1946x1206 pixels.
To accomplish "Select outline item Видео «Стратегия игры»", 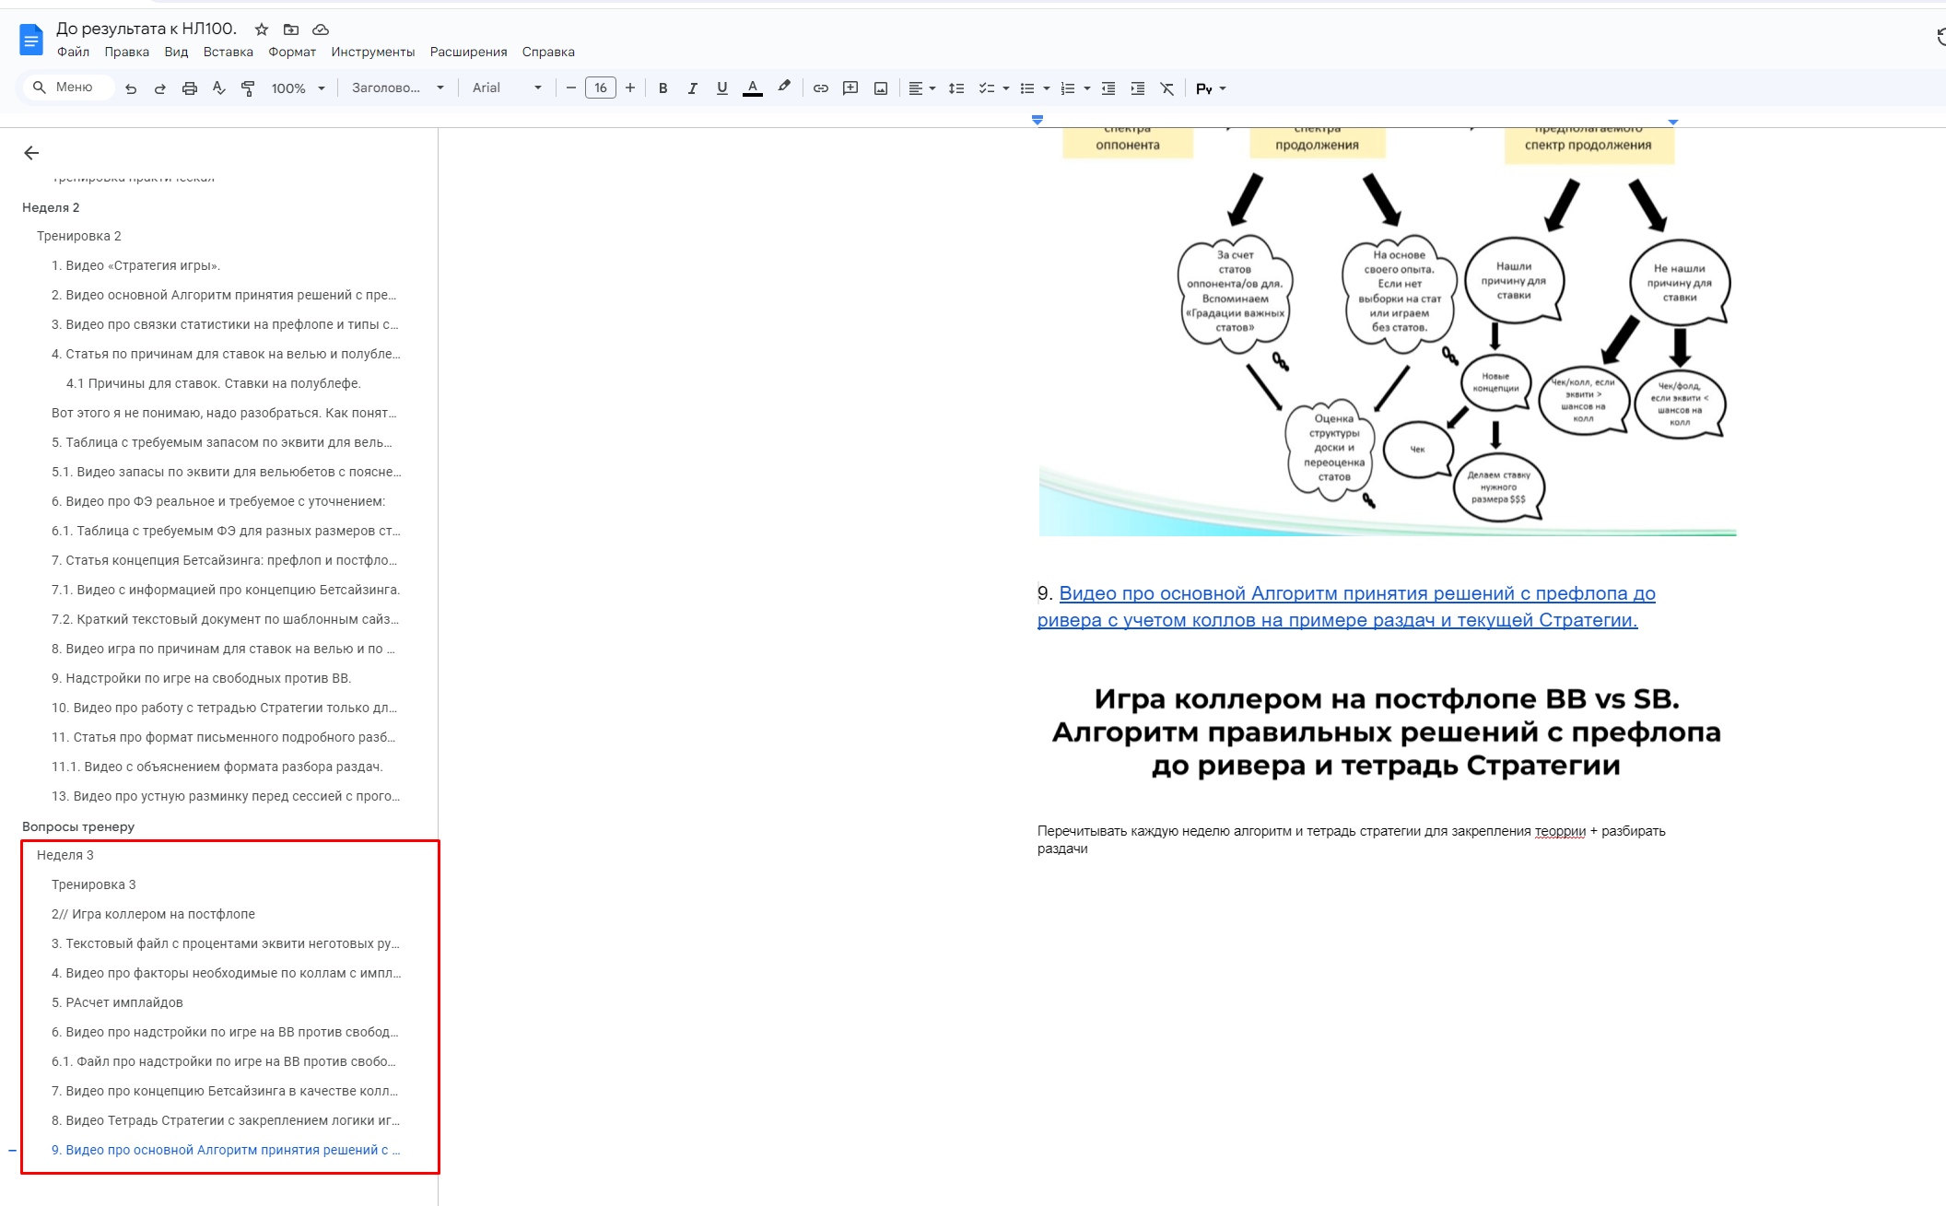I will 135,265.
